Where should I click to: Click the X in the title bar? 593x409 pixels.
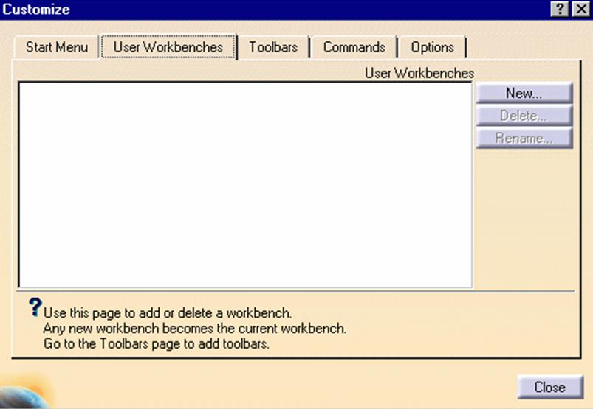(581, 9)
